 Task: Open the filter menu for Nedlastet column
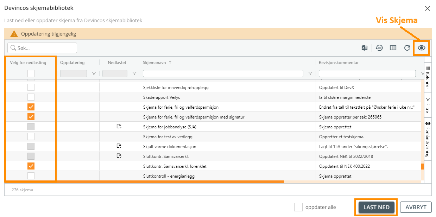[x=134, y=74]
